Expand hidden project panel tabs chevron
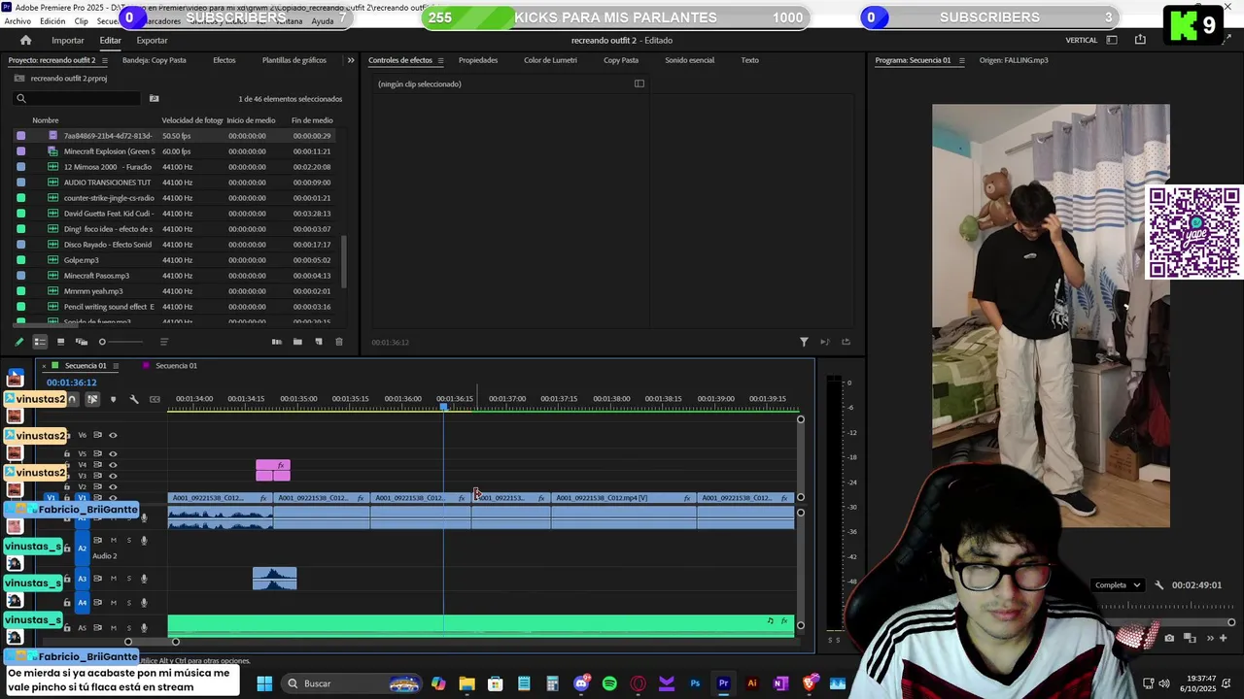Image resolution: width=1244 pixels, height=699 pixels. (351, 60)
